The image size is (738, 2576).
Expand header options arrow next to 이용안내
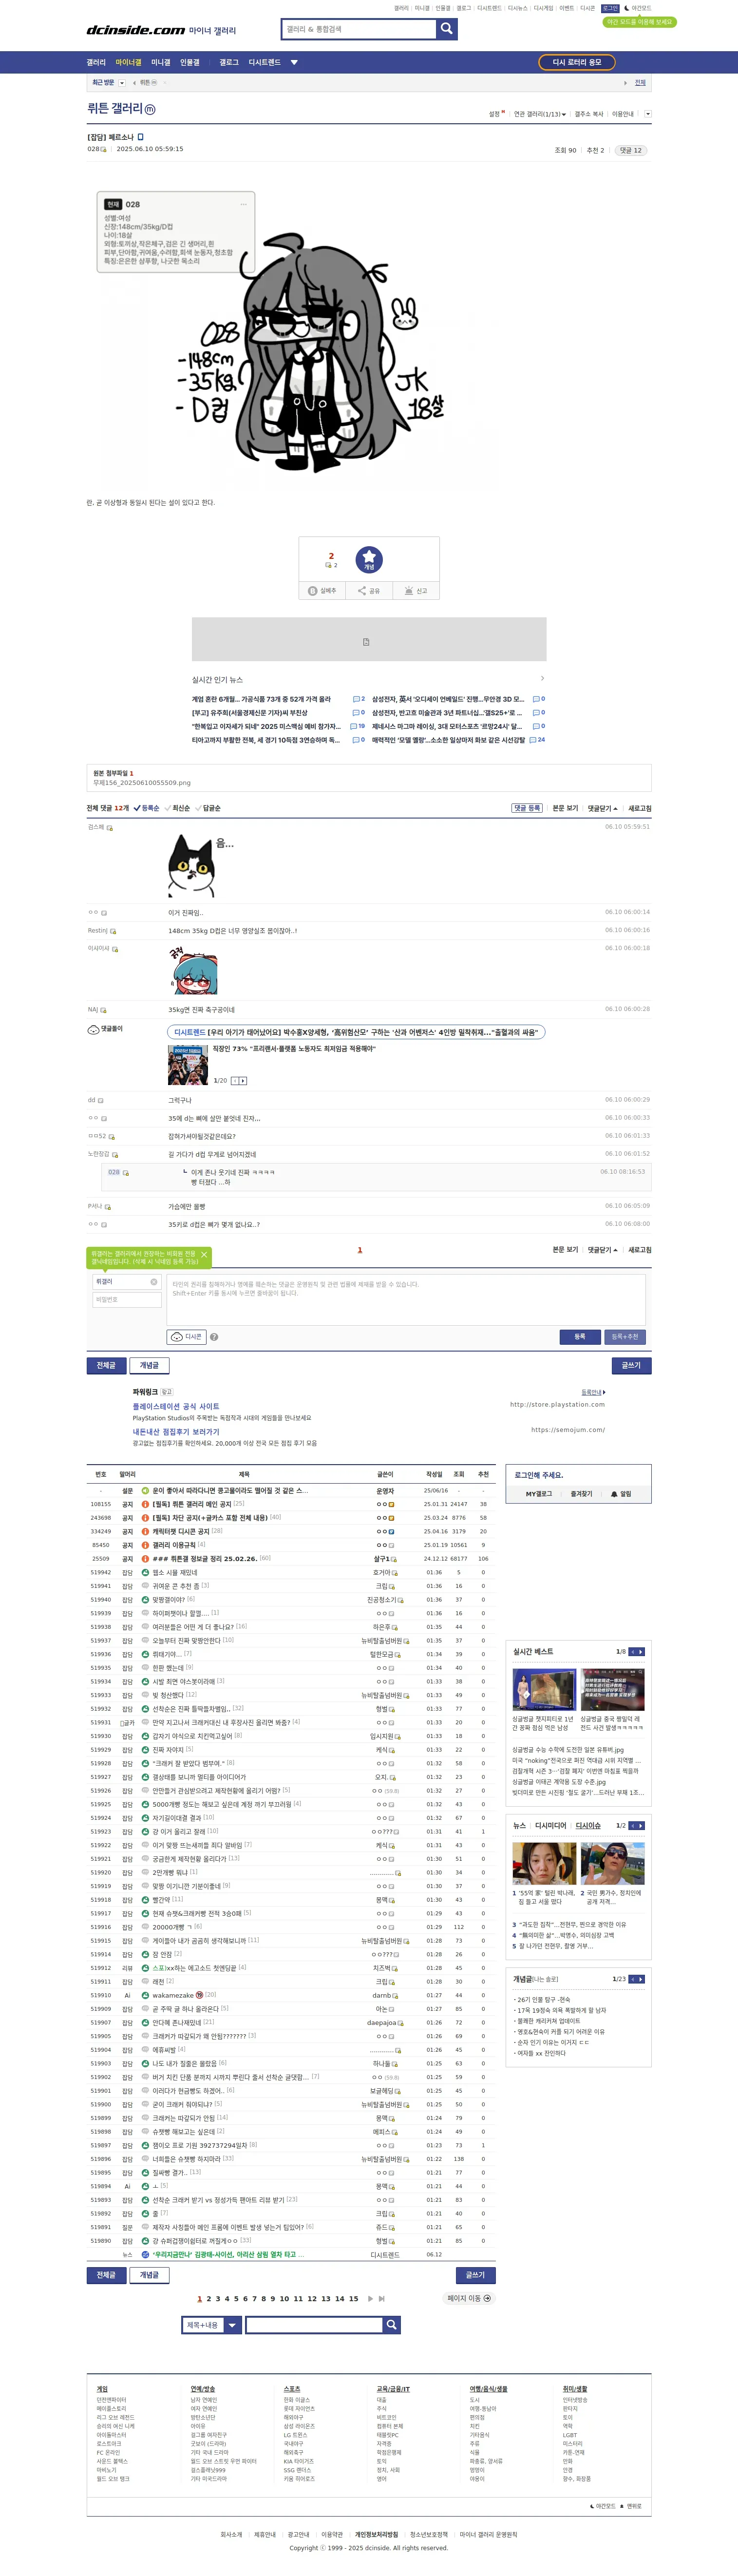coord(648,114)
